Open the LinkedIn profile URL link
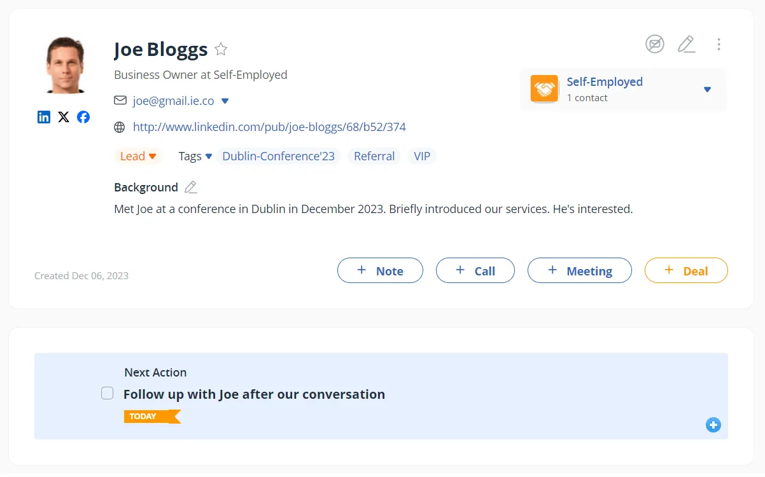The image size is (765, 477). [x=269, y=127]
